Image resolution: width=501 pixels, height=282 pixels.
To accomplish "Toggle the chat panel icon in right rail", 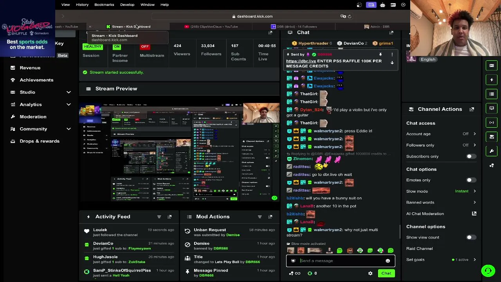I will pos(492,108).
